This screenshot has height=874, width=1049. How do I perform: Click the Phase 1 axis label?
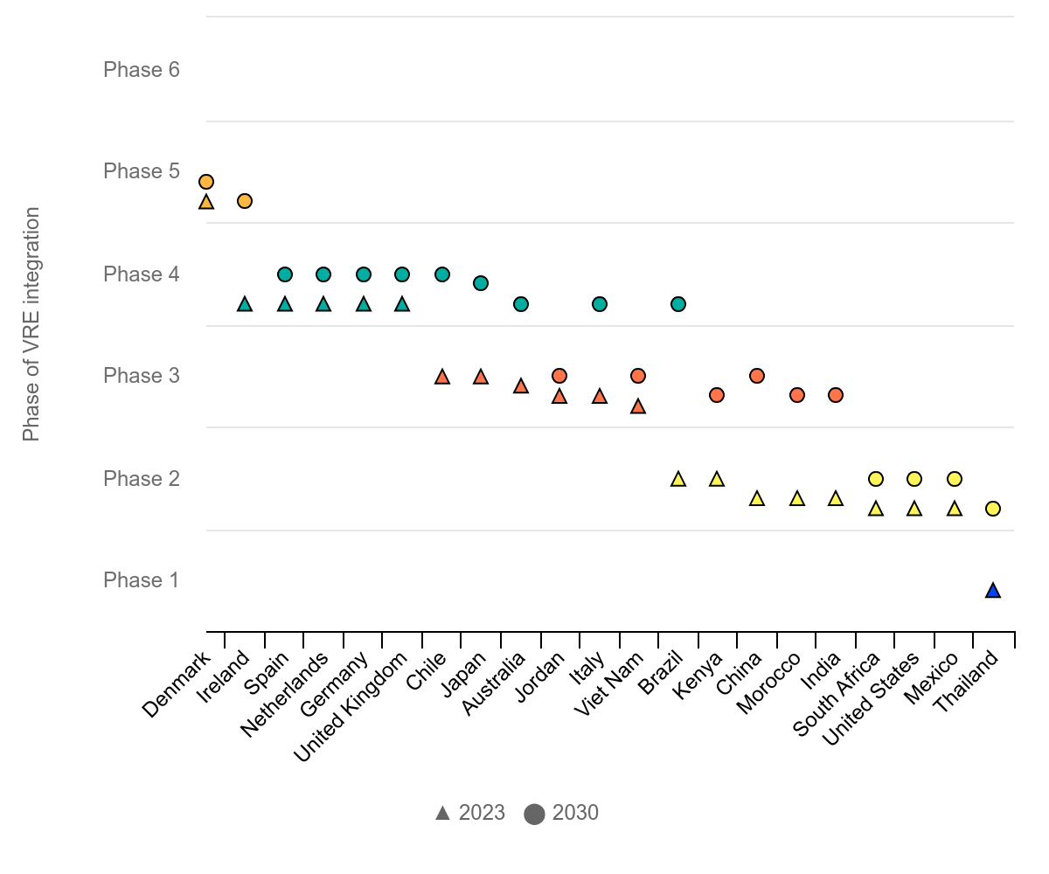142,580
